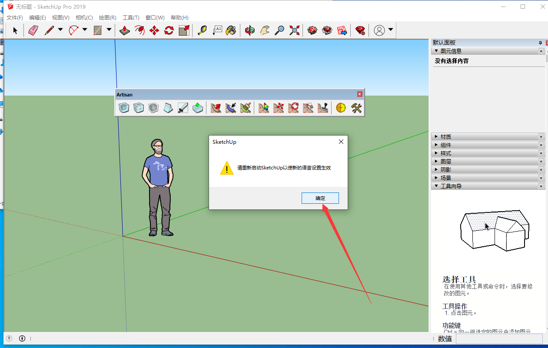Open the arc tool dropdown arrow
548x348 pixels.
coord(85,30)
